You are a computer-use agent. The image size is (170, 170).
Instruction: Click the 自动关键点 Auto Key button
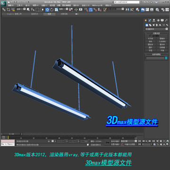115,141
